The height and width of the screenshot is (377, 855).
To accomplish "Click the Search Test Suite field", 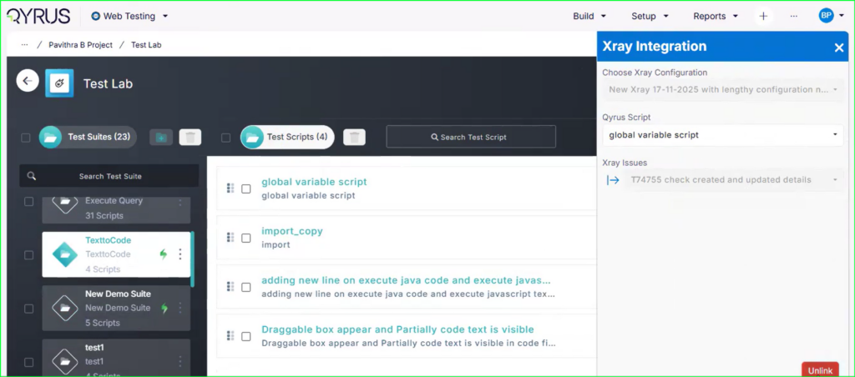I will [109, 176].
